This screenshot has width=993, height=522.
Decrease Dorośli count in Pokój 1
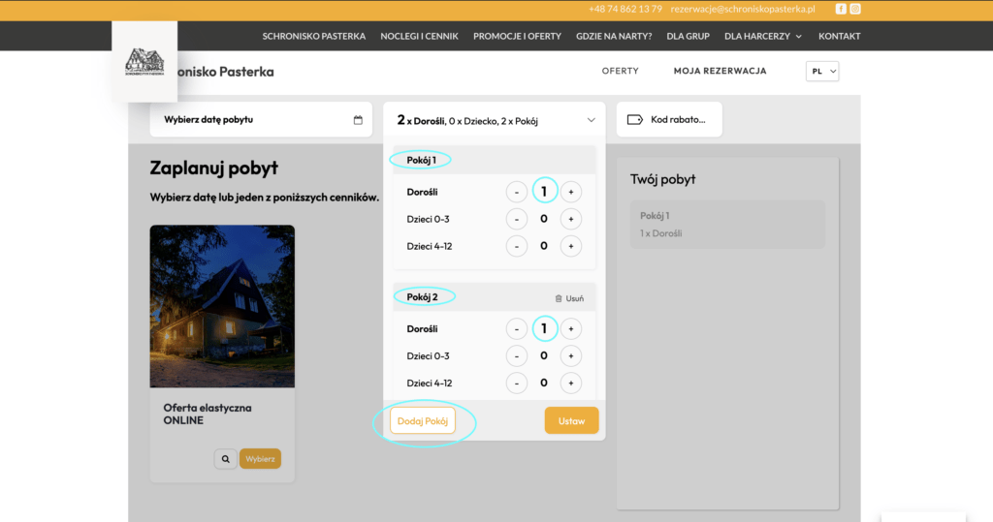(517, 192)
